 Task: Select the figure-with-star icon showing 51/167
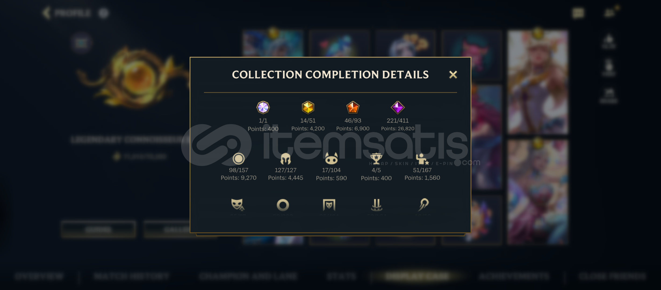point(422,159)
